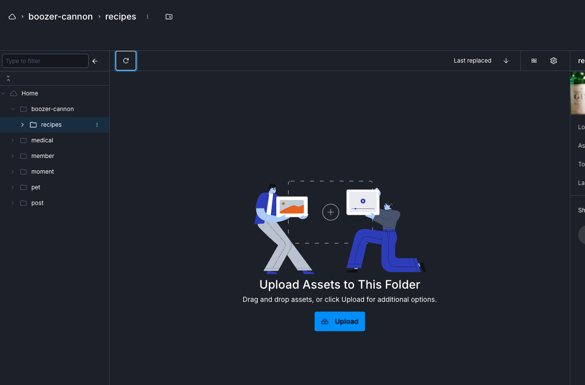Select the moment folder

point(43,172)
